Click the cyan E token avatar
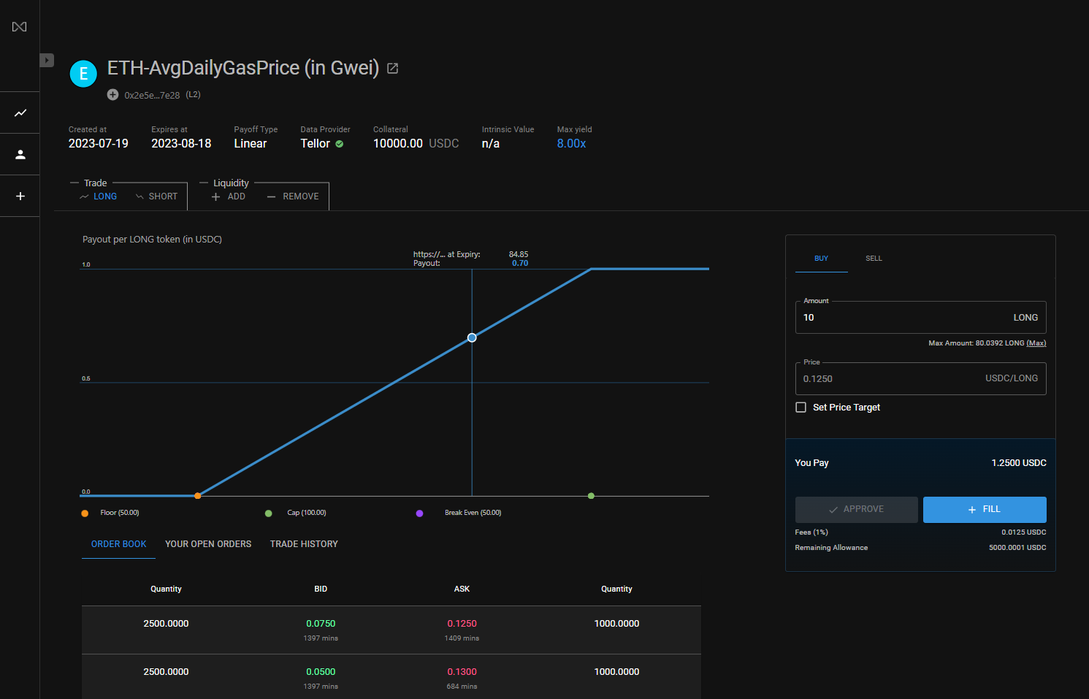The width and height of the screenshot is (1089, 699). pyautogui.click(x=83, y=74)
